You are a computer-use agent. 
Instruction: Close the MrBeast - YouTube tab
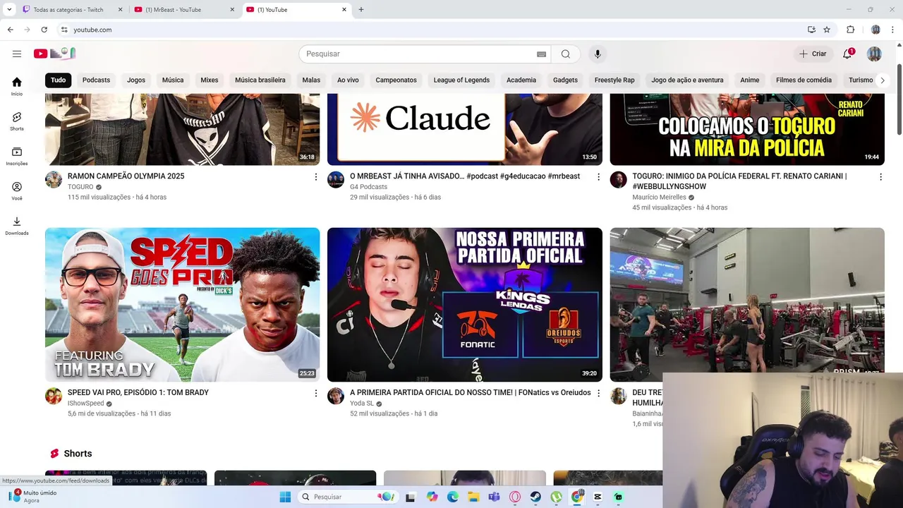(x=233, y=9)
